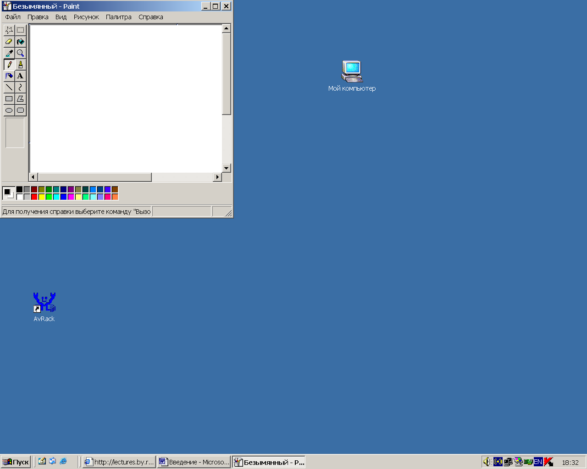Click the Kaspersky red K tray icon

[x=548, y=462]
